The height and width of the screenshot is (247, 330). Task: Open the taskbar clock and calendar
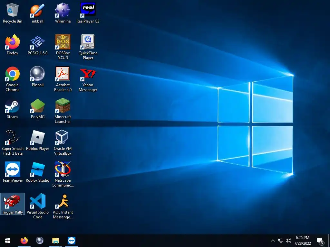click(x=302, y=241)
